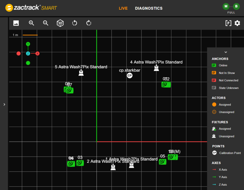This screenshot has height=190, width=244.
Task: Select the 5 Astra Wash7Pix fixture icon
Action: point(81,73)
